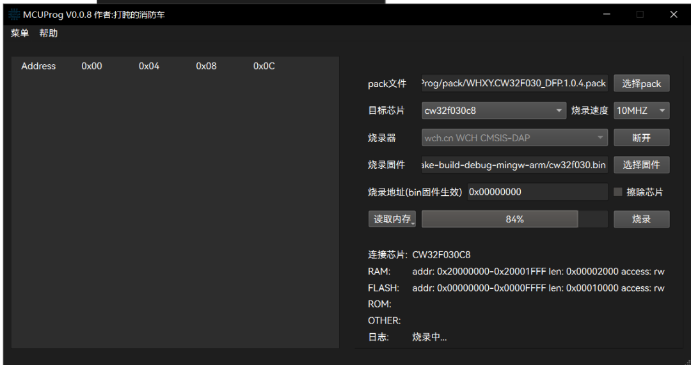Open the 菜单 menu

(20, 33)
